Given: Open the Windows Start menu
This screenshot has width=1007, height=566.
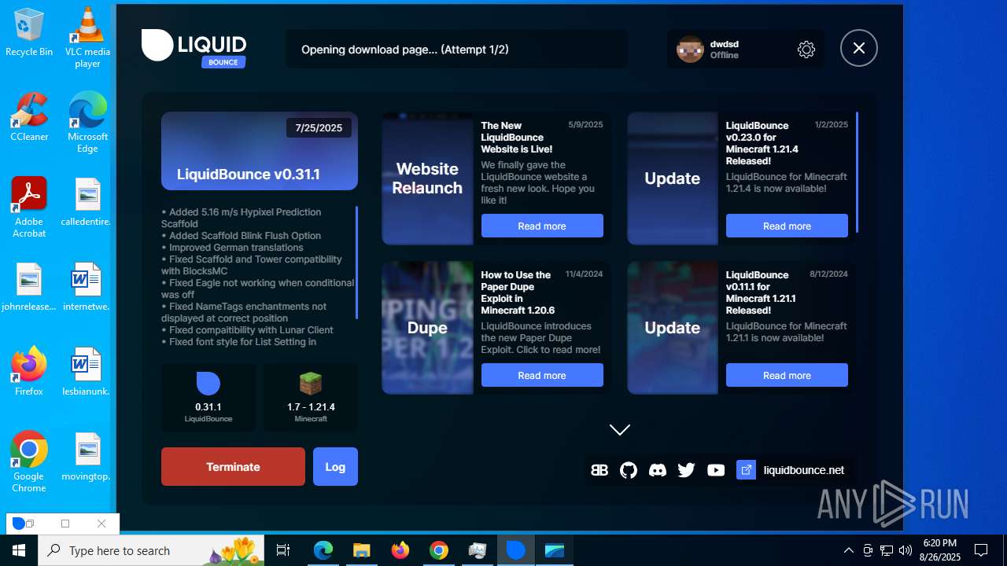Looking at the screenshot, I should (x=19, y=550).
